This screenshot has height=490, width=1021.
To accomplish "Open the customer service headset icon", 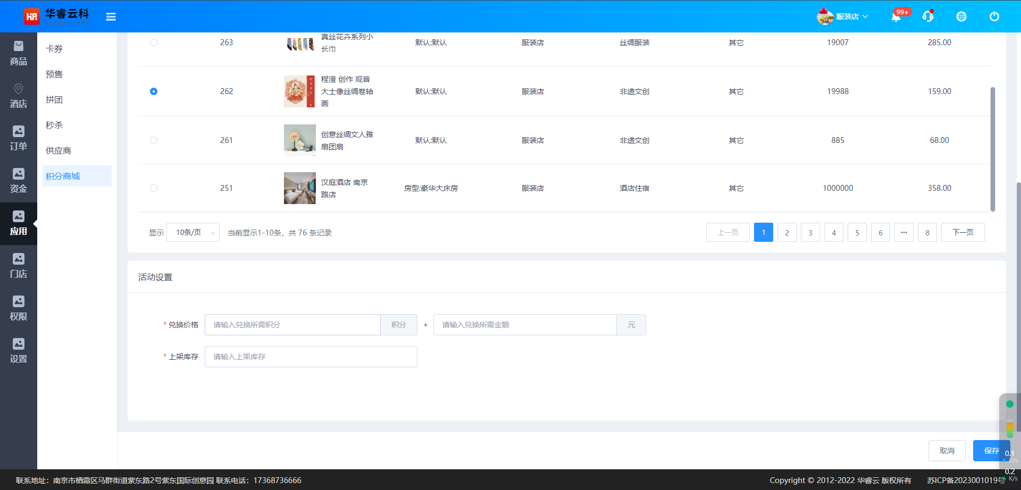I will (x=928, y=16).
